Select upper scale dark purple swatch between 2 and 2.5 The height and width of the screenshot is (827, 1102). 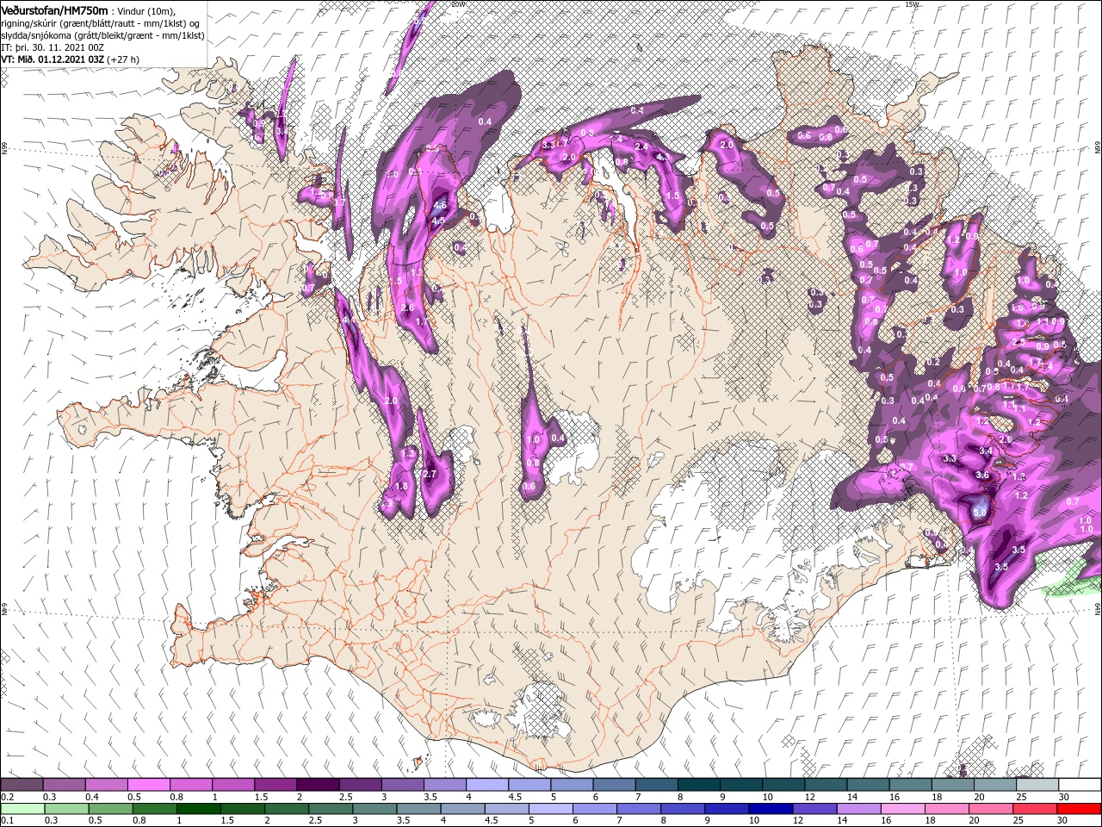pyautogui.click(x=317, y=785)
